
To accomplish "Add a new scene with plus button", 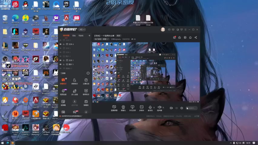I will coord(89,35).
